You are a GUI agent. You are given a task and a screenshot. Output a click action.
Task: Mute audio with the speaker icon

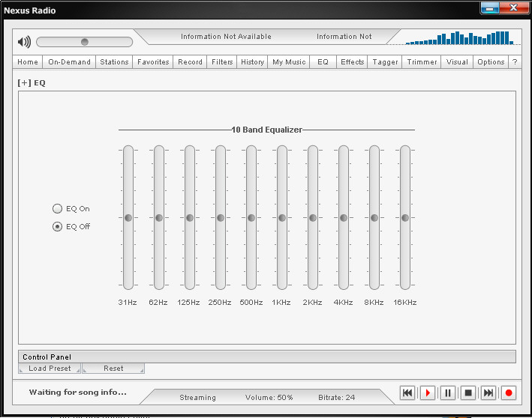pos(24,42)
